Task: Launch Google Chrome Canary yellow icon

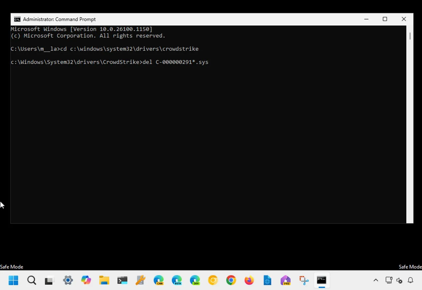Action: pyautogui.click(x=213, y=280)
